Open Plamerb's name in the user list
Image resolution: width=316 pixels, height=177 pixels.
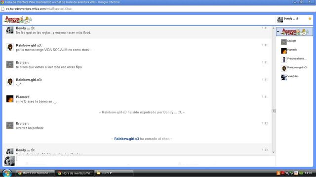[292, 50]
